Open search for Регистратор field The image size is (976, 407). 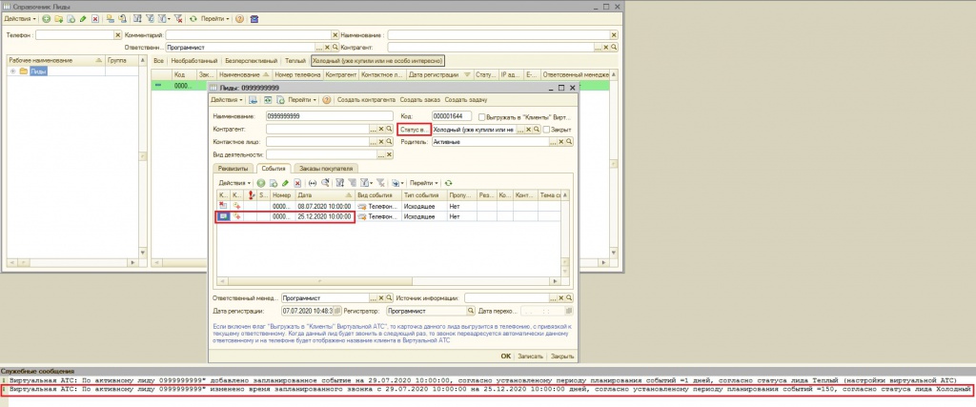click(x=471, y=311)
